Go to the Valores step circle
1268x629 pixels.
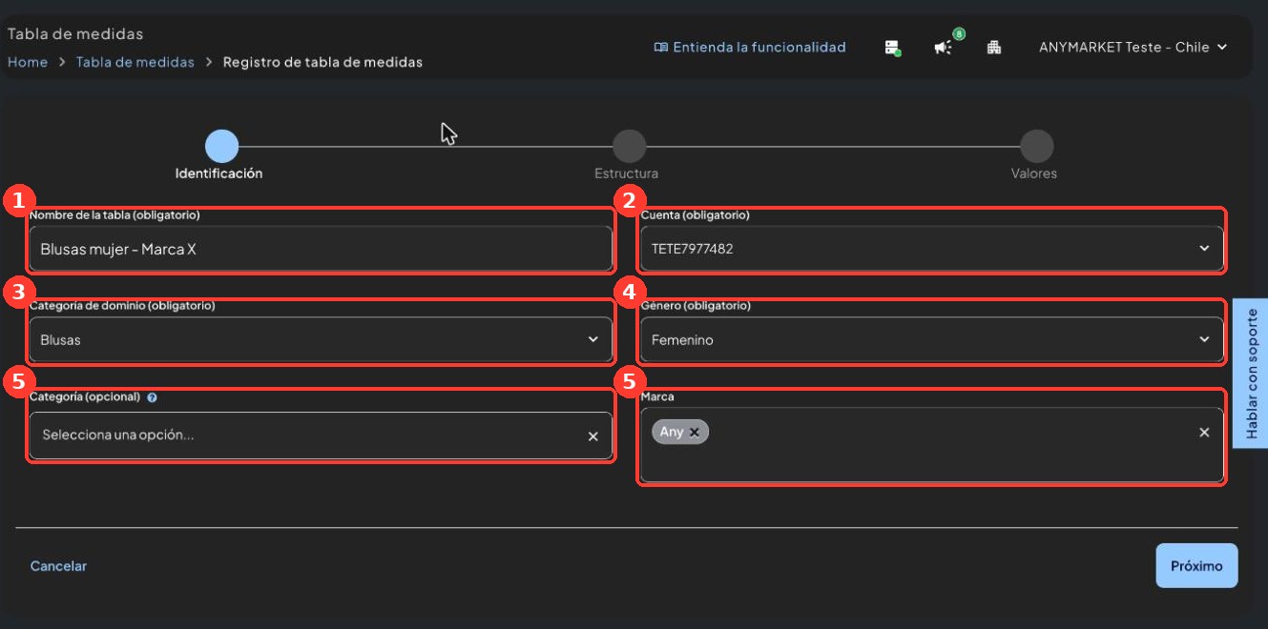point(1036,147)
